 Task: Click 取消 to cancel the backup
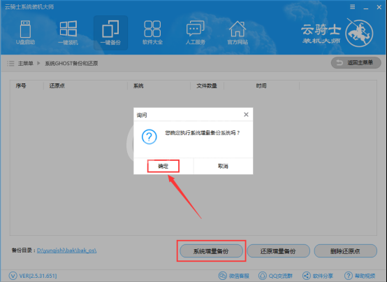tap(223, 166)
